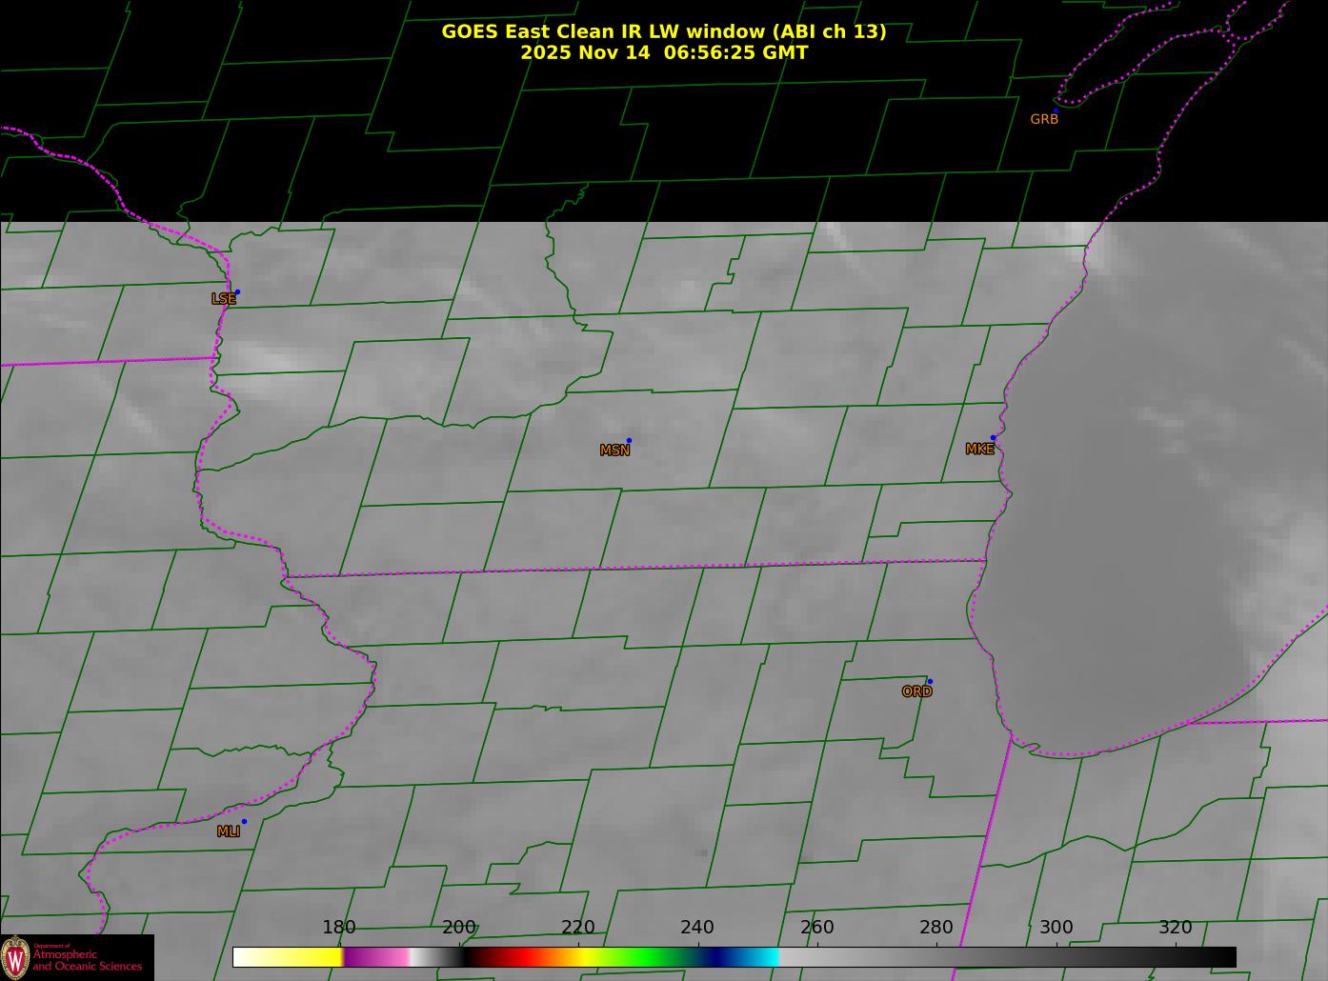This screenshot has width=1328, height=981.
Task: Click the "Atmospheric and Oceanic Sciences" text
Action: 88,961
